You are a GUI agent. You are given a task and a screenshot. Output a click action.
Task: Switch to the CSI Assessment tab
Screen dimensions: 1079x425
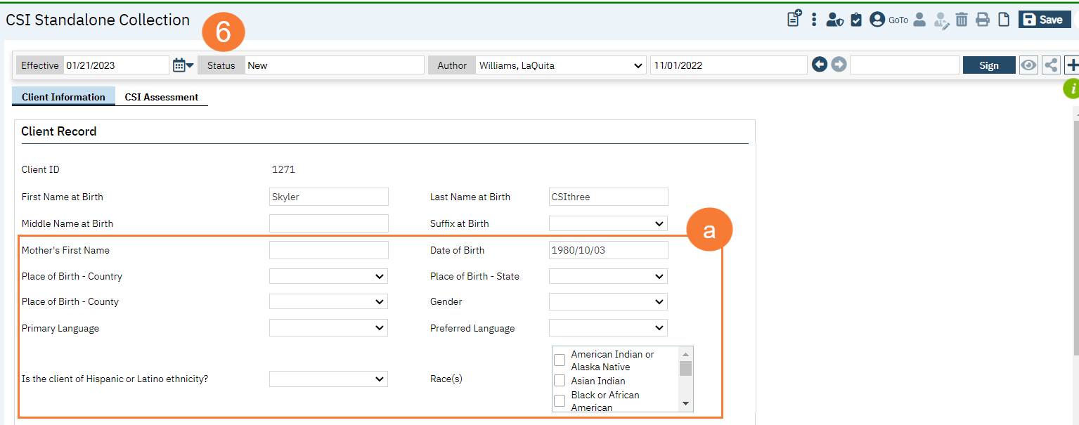pyautogui.click(x=162, y=97)
